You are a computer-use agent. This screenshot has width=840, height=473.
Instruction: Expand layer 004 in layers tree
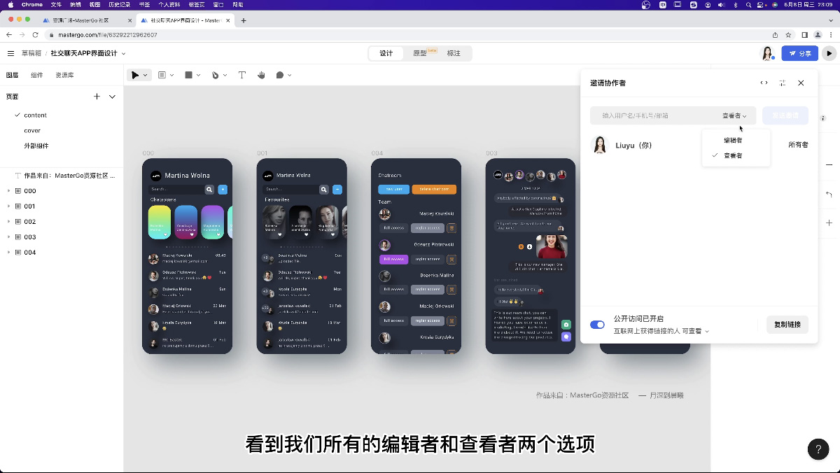tap(8, 253)
